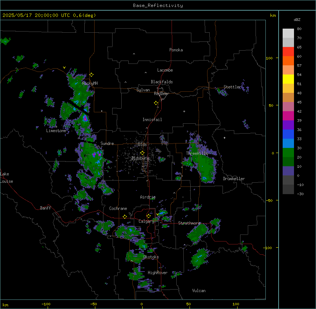Select the yellow diamond marker south of RedDeer
The image size is (316, 309).
pyautogui.click(x=156, y=103)
